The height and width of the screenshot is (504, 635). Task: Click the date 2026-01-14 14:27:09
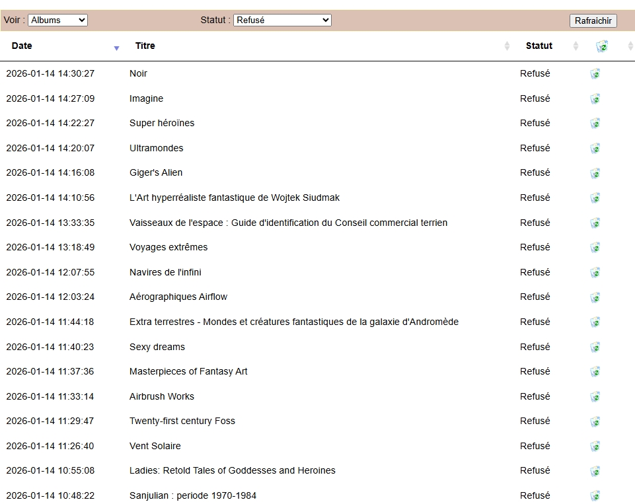tap(50, 99)
